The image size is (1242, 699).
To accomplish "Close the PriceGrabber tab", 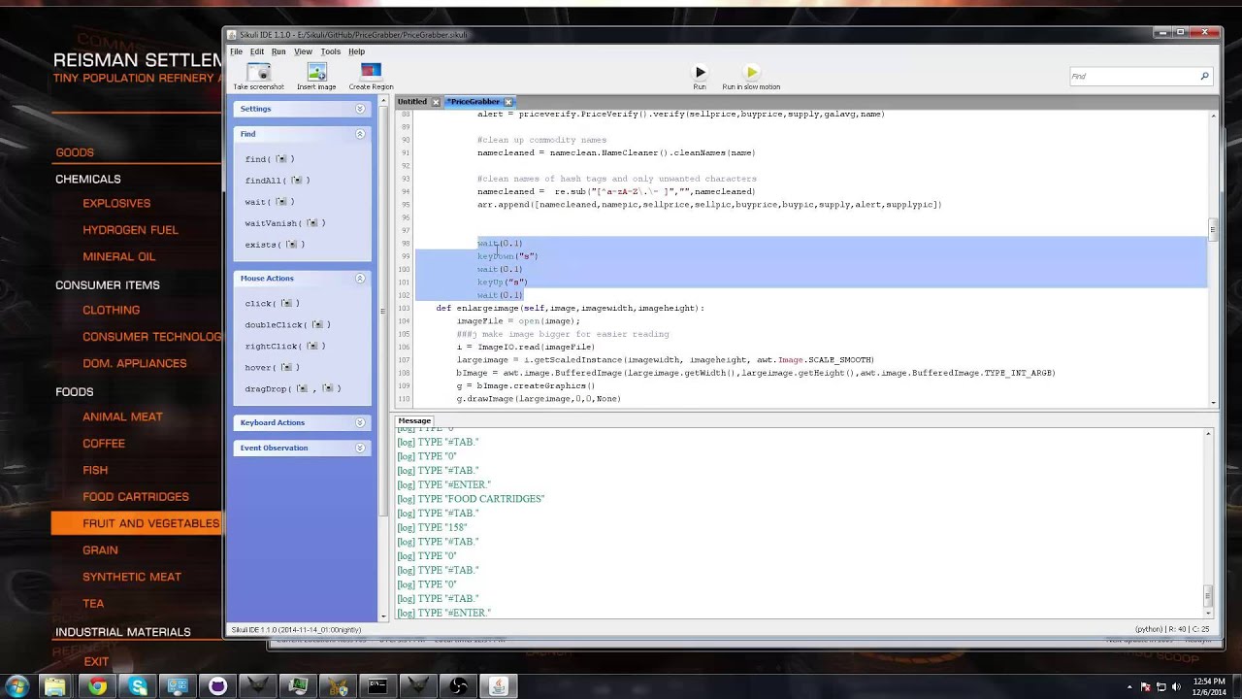I will 508,102.
